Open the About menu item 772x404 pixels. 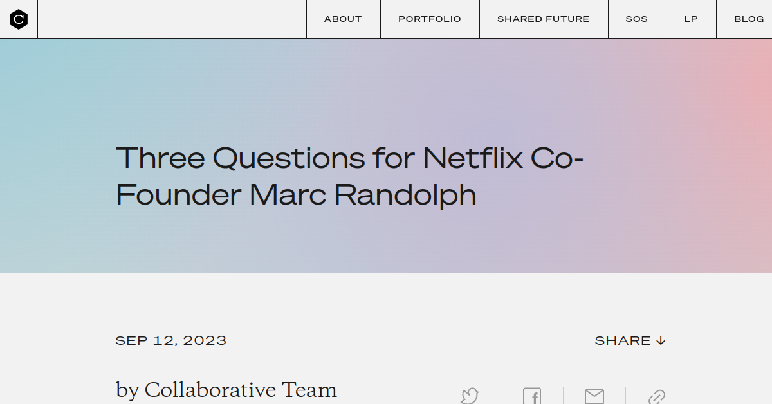tap(343, 19)
